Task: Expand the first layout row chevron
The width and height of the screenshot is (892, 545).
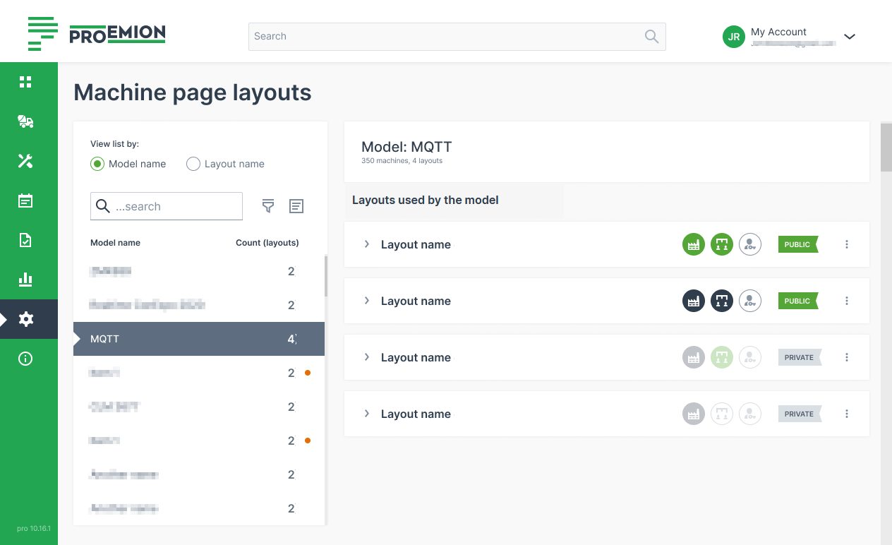Action: coord(366,244)
